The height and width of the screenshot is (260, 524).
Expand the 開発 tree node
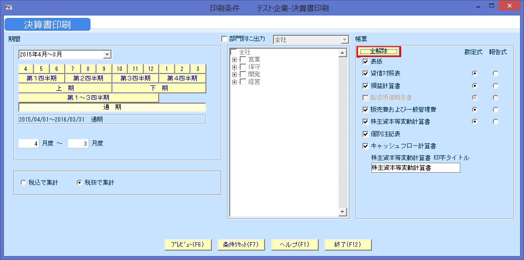coord(234,74)
